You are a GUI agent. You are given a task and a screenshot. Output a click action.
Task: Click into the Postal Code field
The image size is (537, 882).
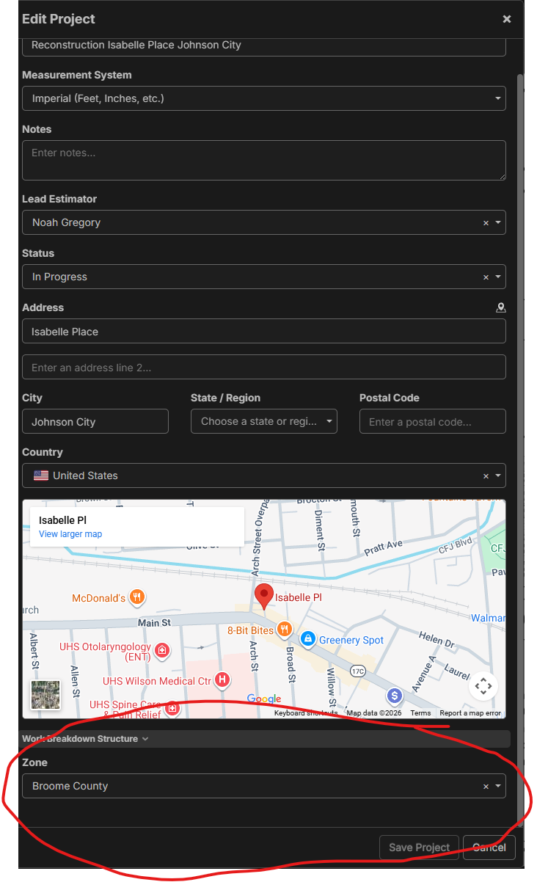[432, 422]
